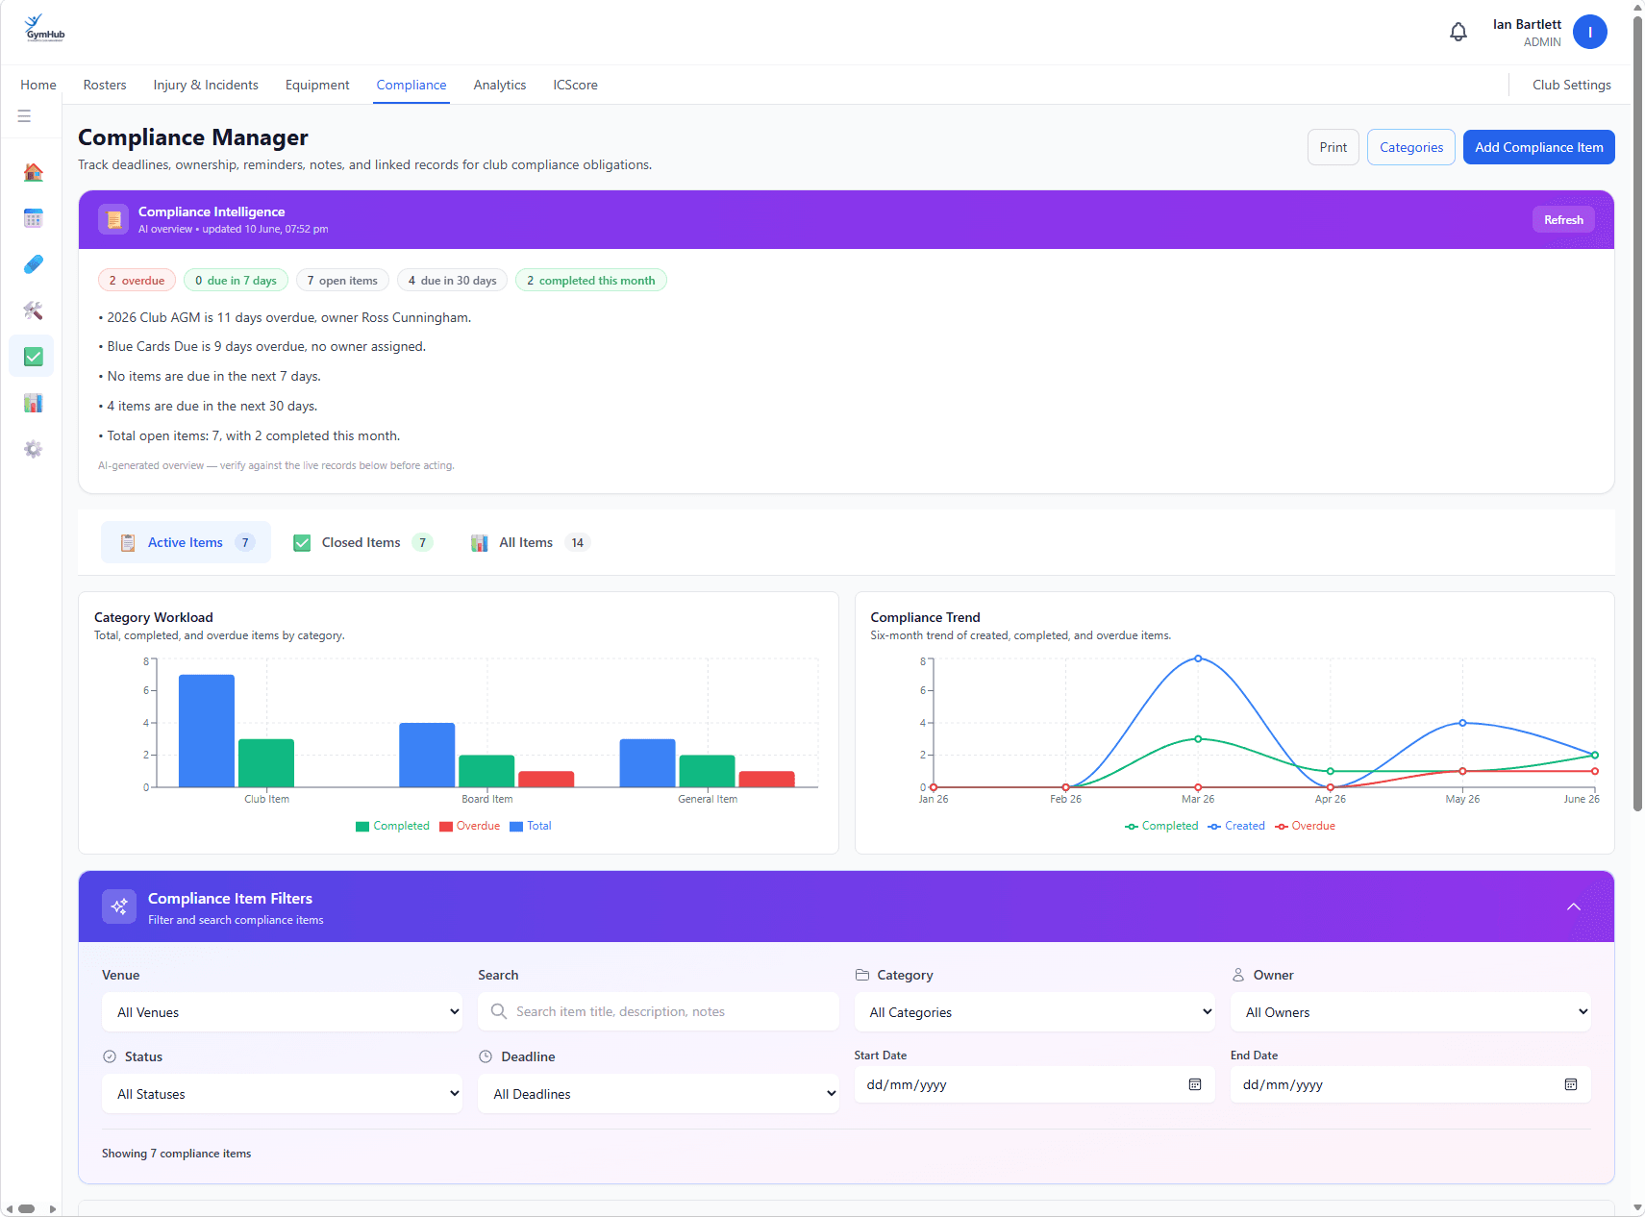Click the 2 overdue pill
Screen dimensions: 1645x1217
point(137,280)
